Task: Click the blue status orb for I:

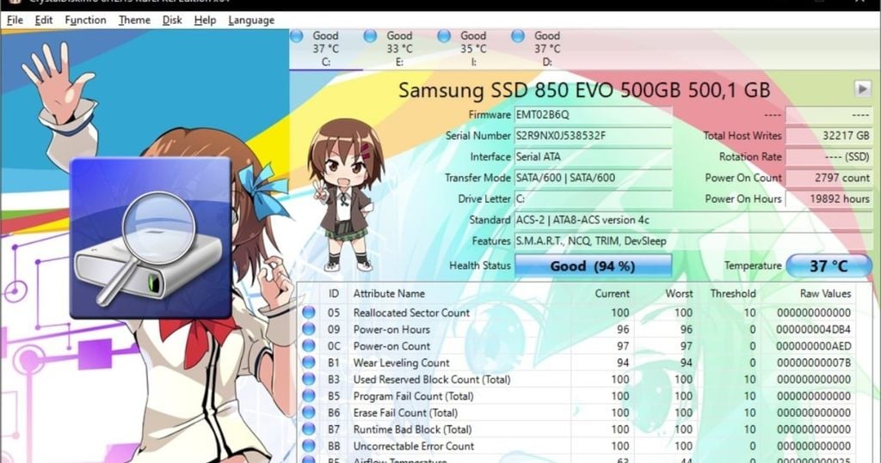Action: [444, 36]
